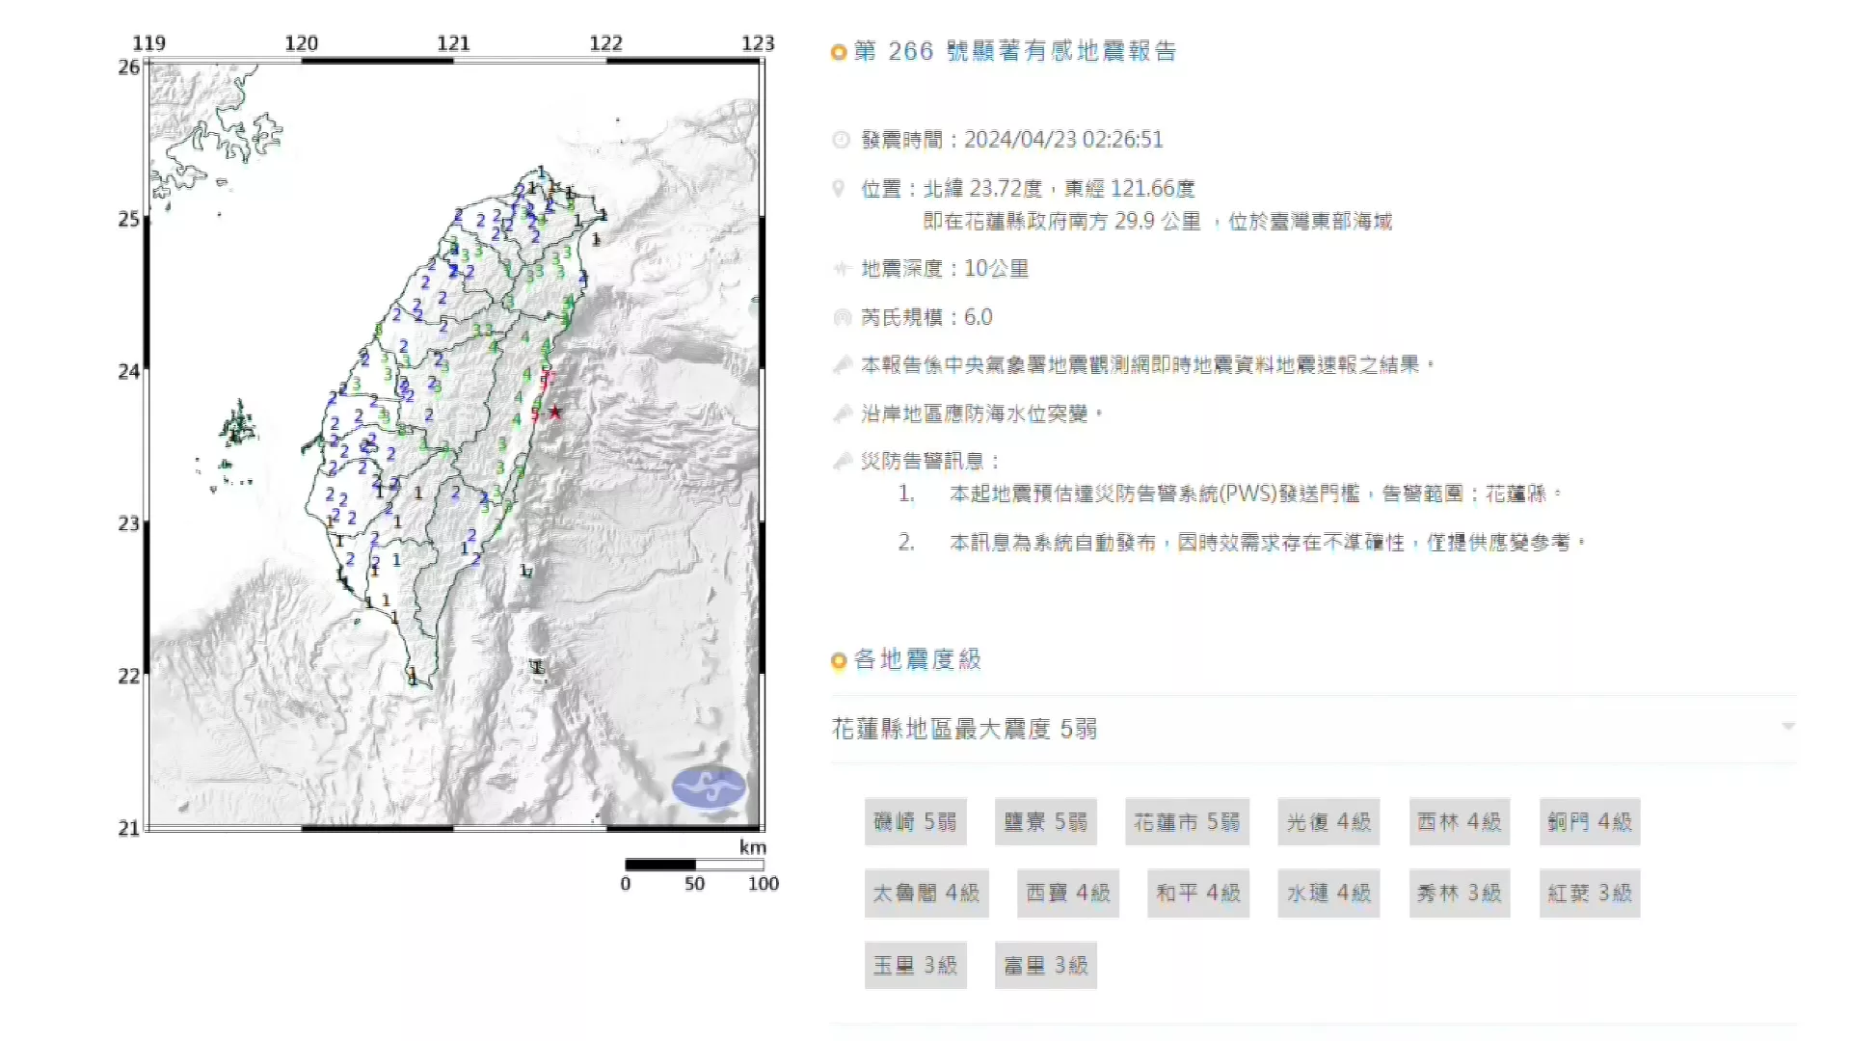The height and width of the screenshot is (1041, 1851).
Task: Select the 磯崎 5弱 station tag
Action: click(x=915, y=822)
